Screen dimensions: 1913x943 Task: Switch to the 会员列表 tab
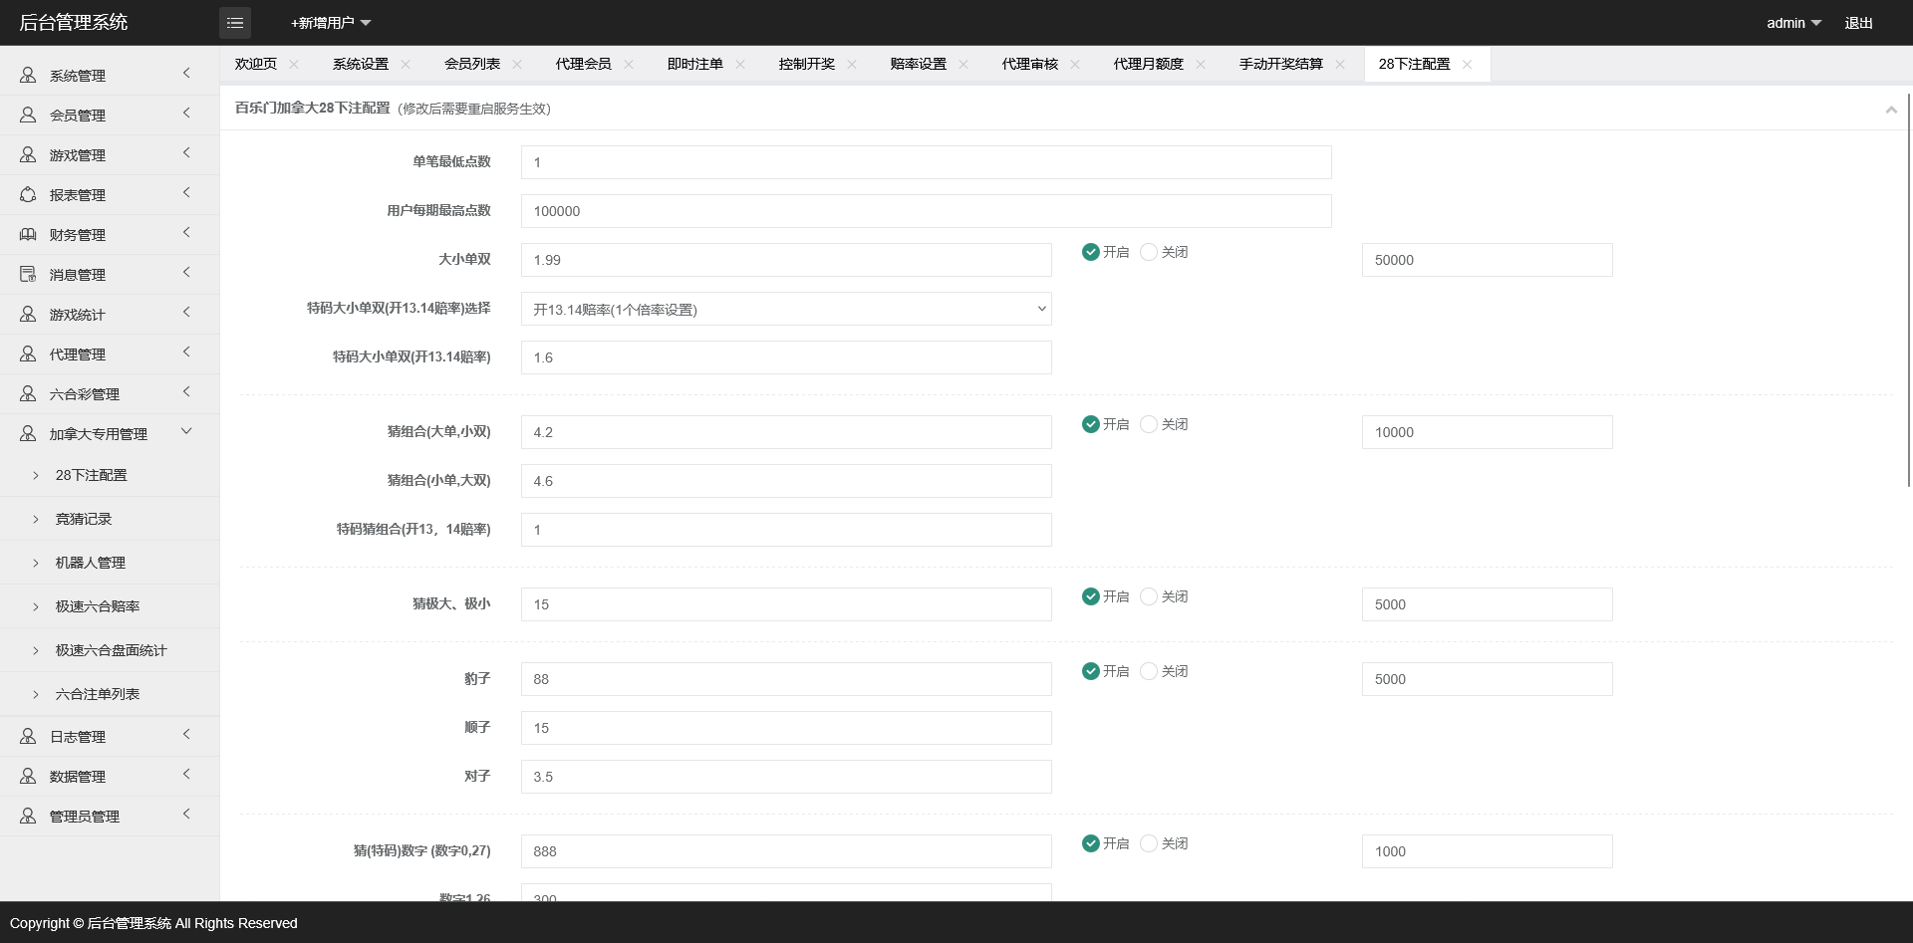point(472,65)
